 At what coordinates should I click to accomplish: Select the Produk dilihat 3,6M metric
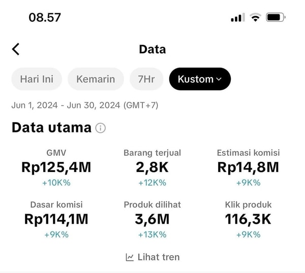coord(152,220)
